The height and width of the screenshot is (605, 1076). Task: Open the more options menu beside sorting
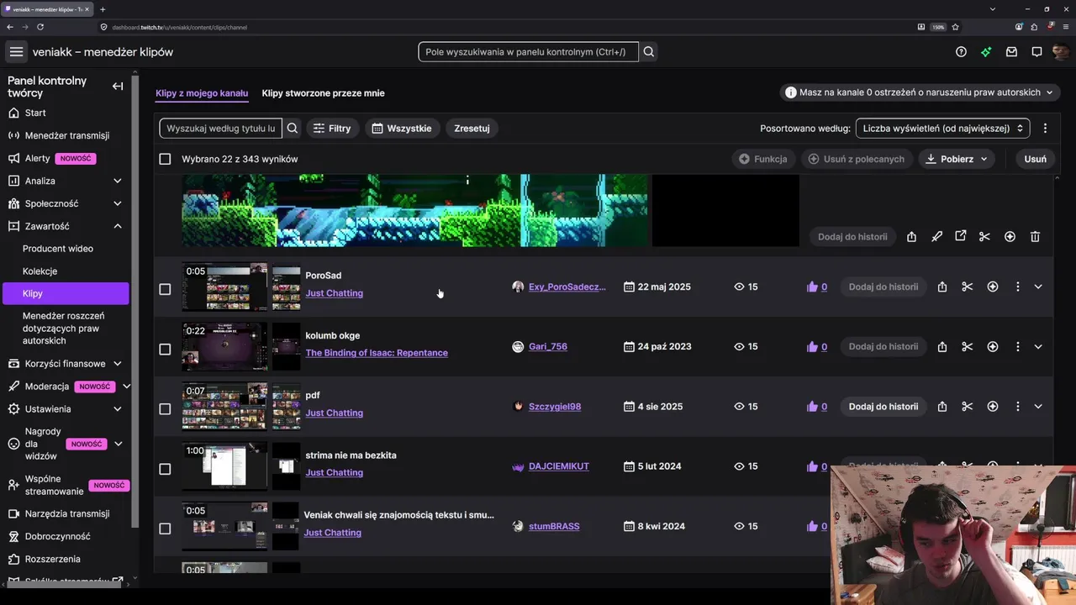[x=1045, y=129]
